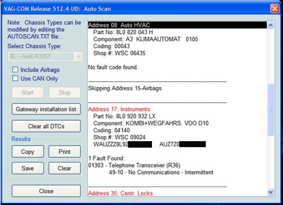Save the scan results
The image size is (283, 205).
click(28, 168)
